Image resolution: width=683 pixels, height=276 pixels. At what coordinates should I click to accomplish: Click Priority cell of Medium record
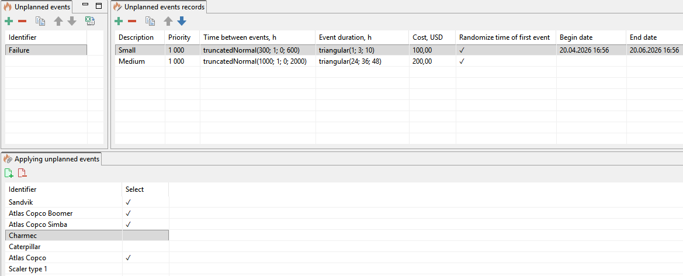(x=182, y=61)
